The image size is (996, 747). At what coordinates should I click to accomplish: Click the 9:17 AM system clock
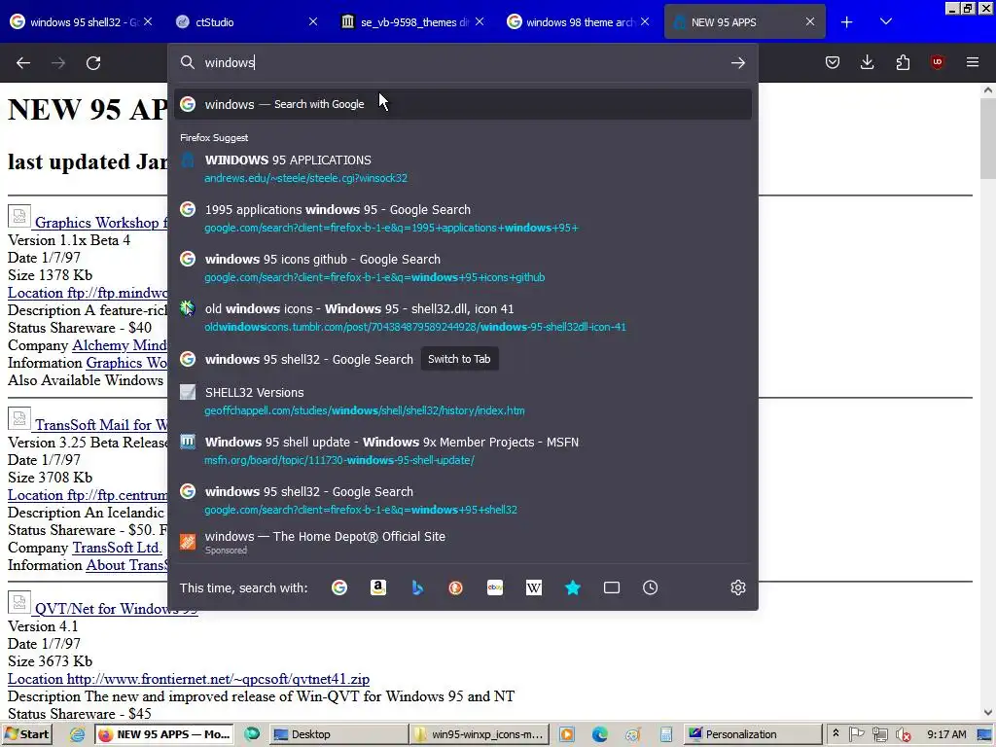point(945,734)
